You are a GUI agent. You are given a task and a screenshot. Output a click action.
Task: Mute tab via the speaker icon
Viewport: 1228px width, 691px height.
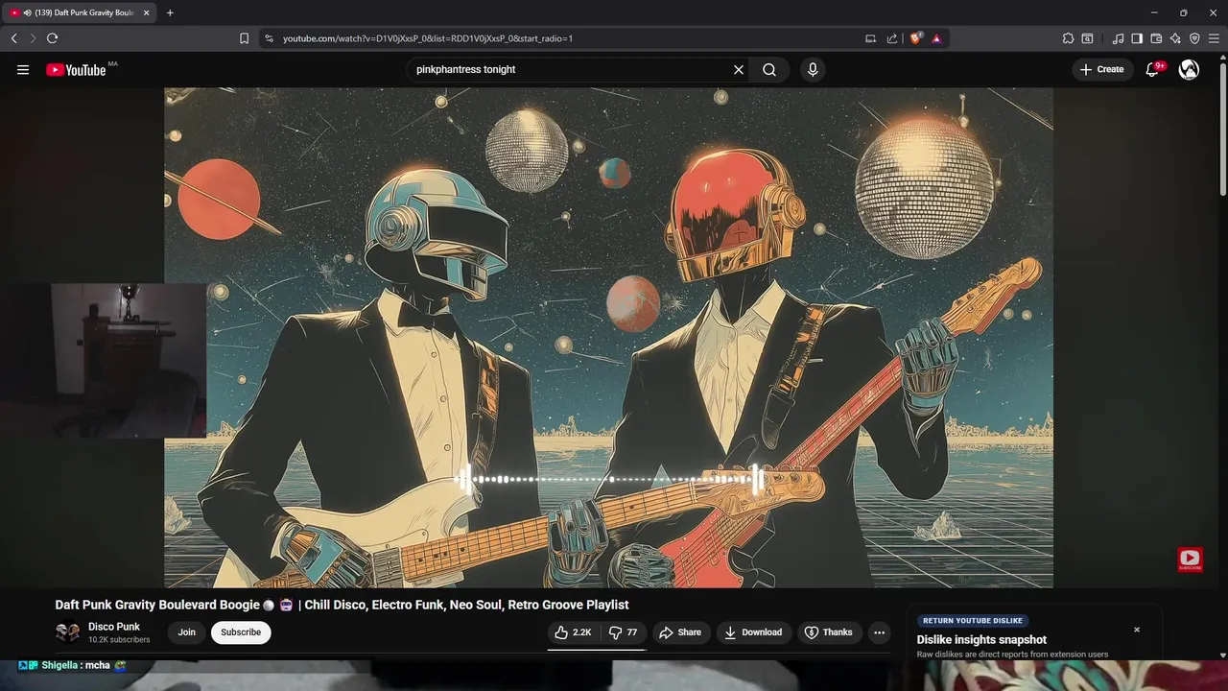coord(26,12)
